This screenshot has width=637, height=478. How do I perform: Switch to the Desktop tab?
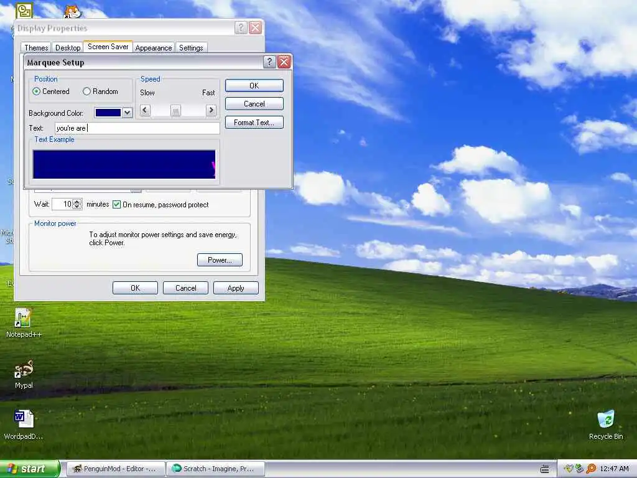68,47
